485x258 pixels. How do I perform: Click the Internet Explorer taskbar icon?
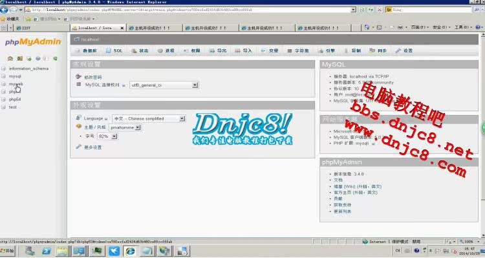[130, 251]
